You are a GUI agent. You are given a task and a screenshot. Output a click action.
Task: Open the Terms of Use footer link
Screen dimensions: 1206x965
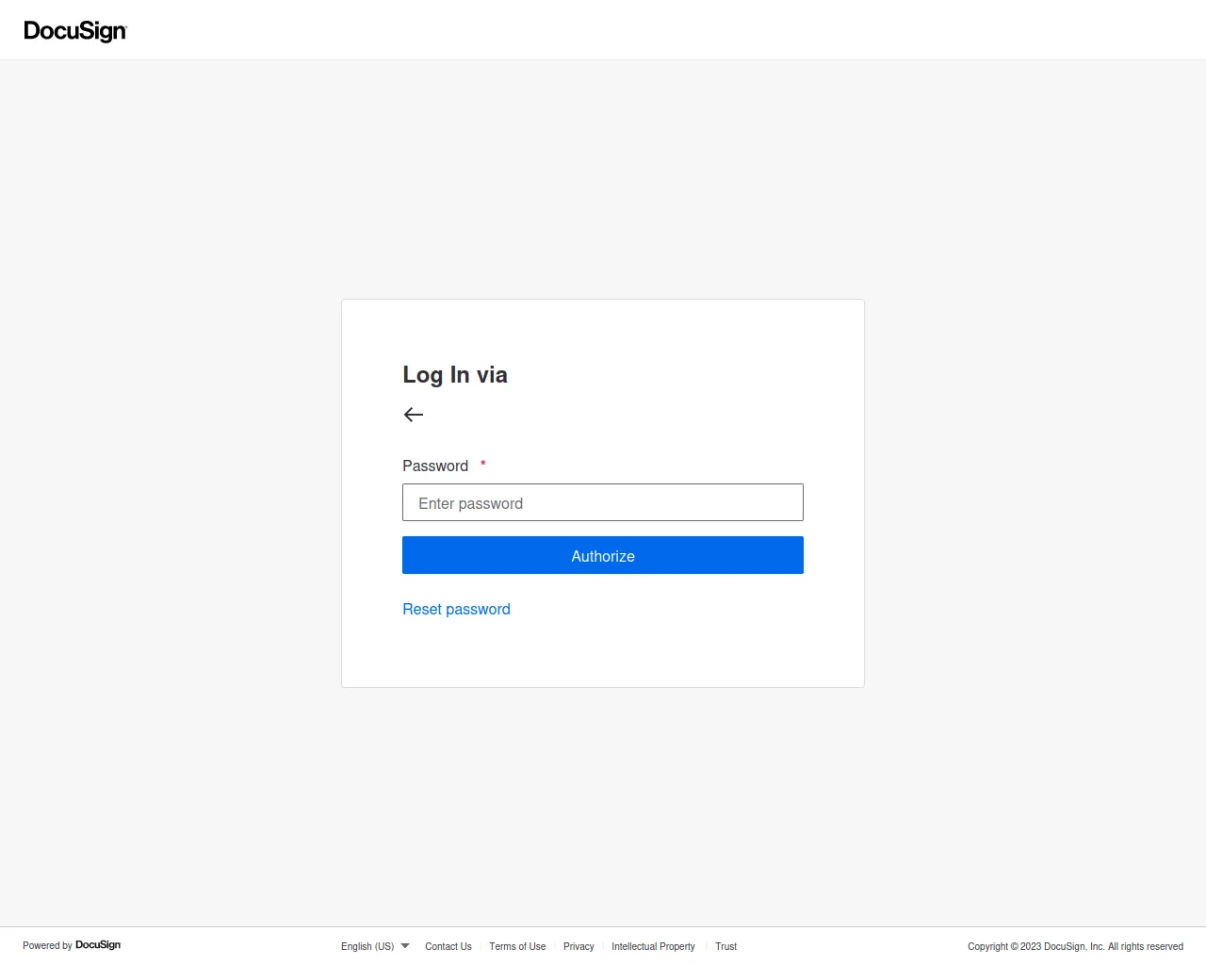click(x=517, y=946)
